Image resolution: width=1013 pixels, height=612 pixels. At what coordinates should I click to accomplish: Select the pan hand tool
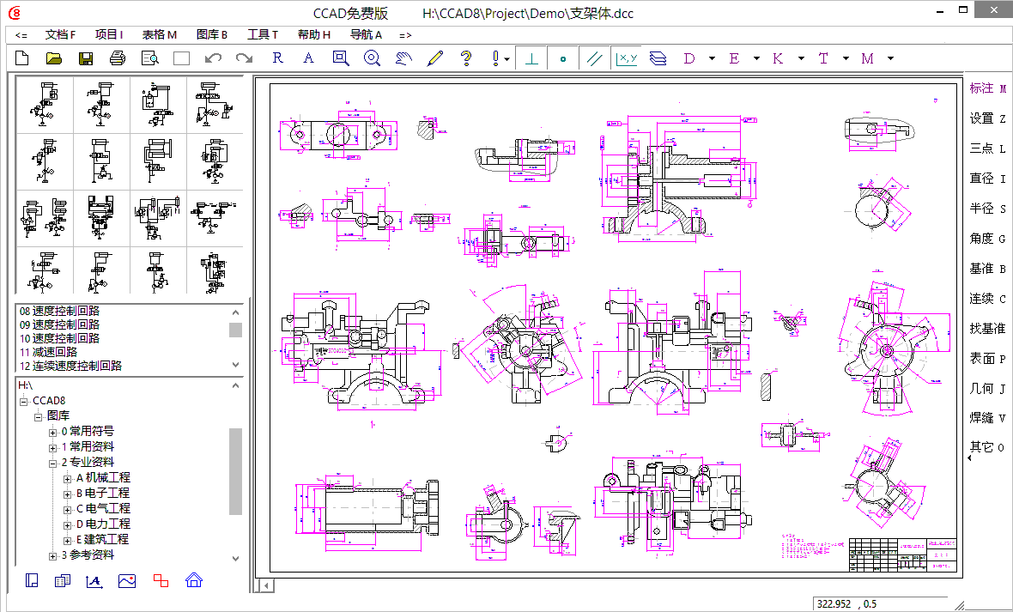[x=403, y=58]
